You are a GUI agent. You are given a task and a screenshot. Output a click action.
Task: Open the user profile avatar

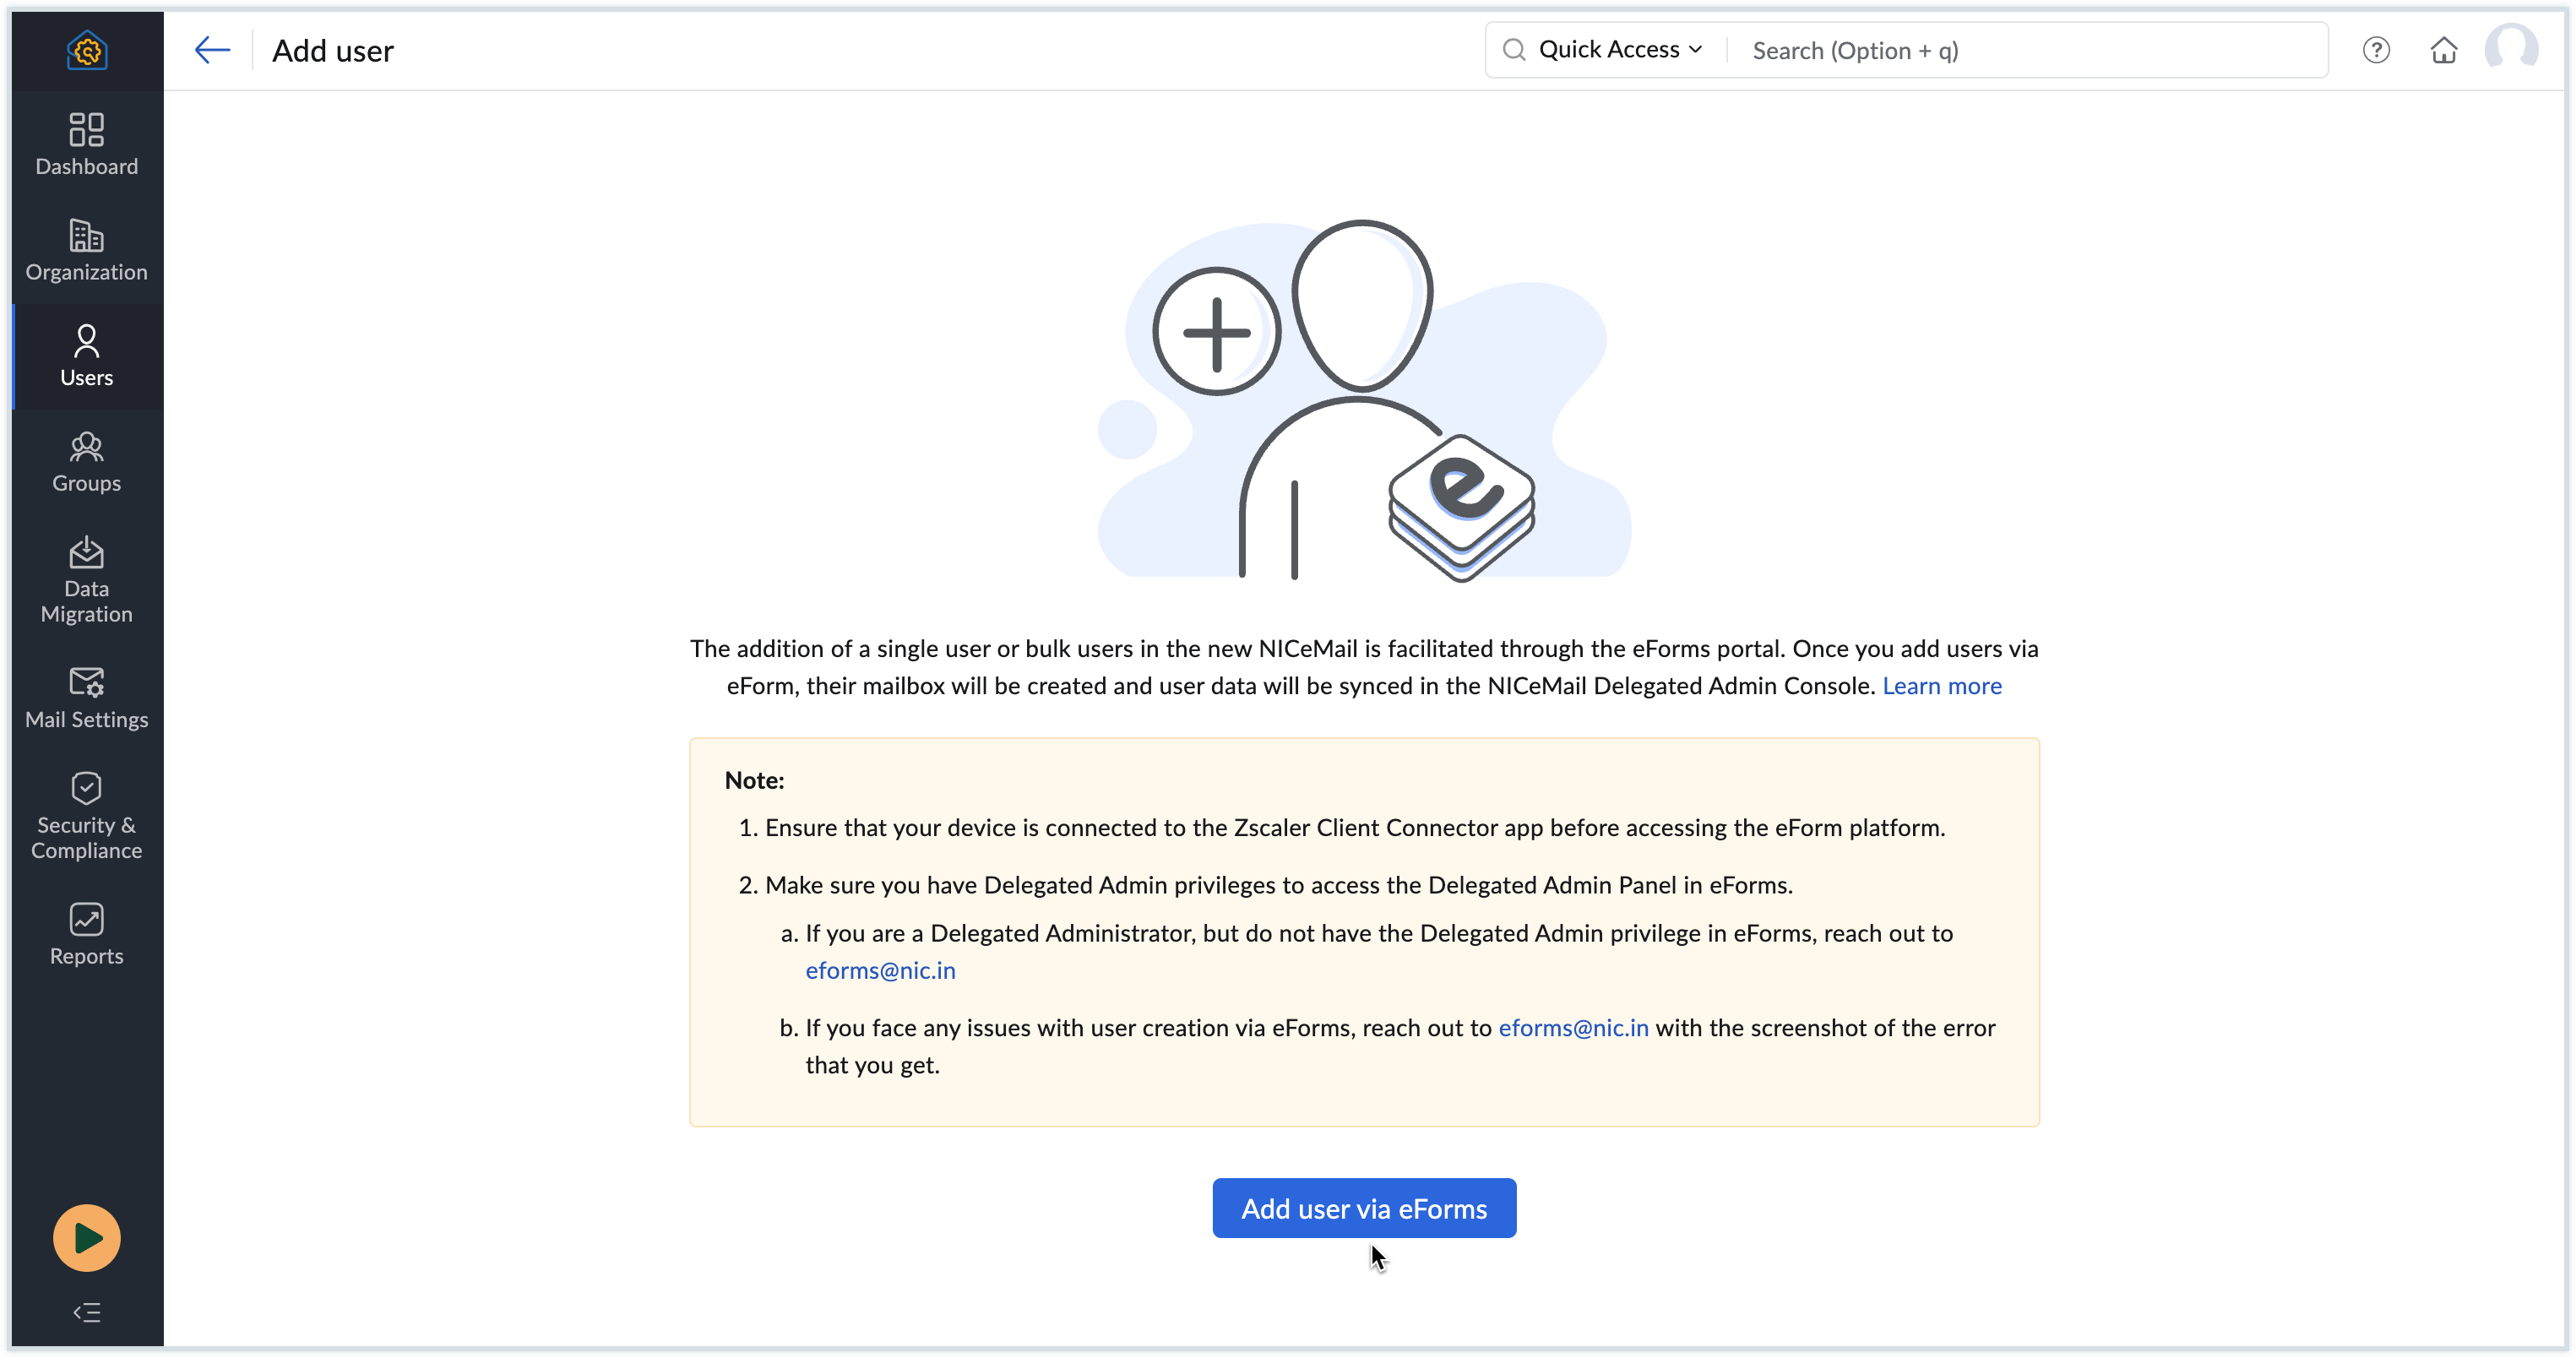2511,50
